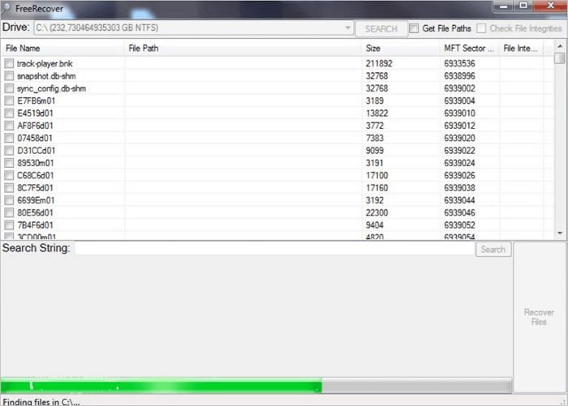Select file name C68C6d01
The width and height of the screenshot is (568, 406).
pyautogui.click(x=36, y=176)
